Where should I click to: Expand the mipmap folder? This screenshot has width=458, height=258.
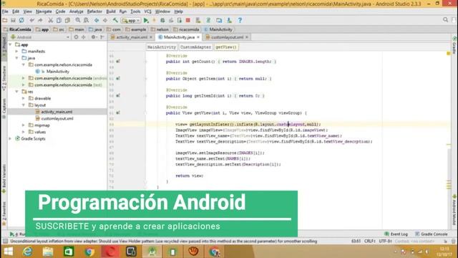click(x=24, y=125)
